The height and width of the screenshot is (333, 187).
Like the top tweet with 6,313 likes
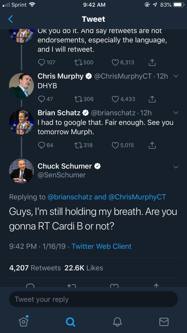pos(115,62)
